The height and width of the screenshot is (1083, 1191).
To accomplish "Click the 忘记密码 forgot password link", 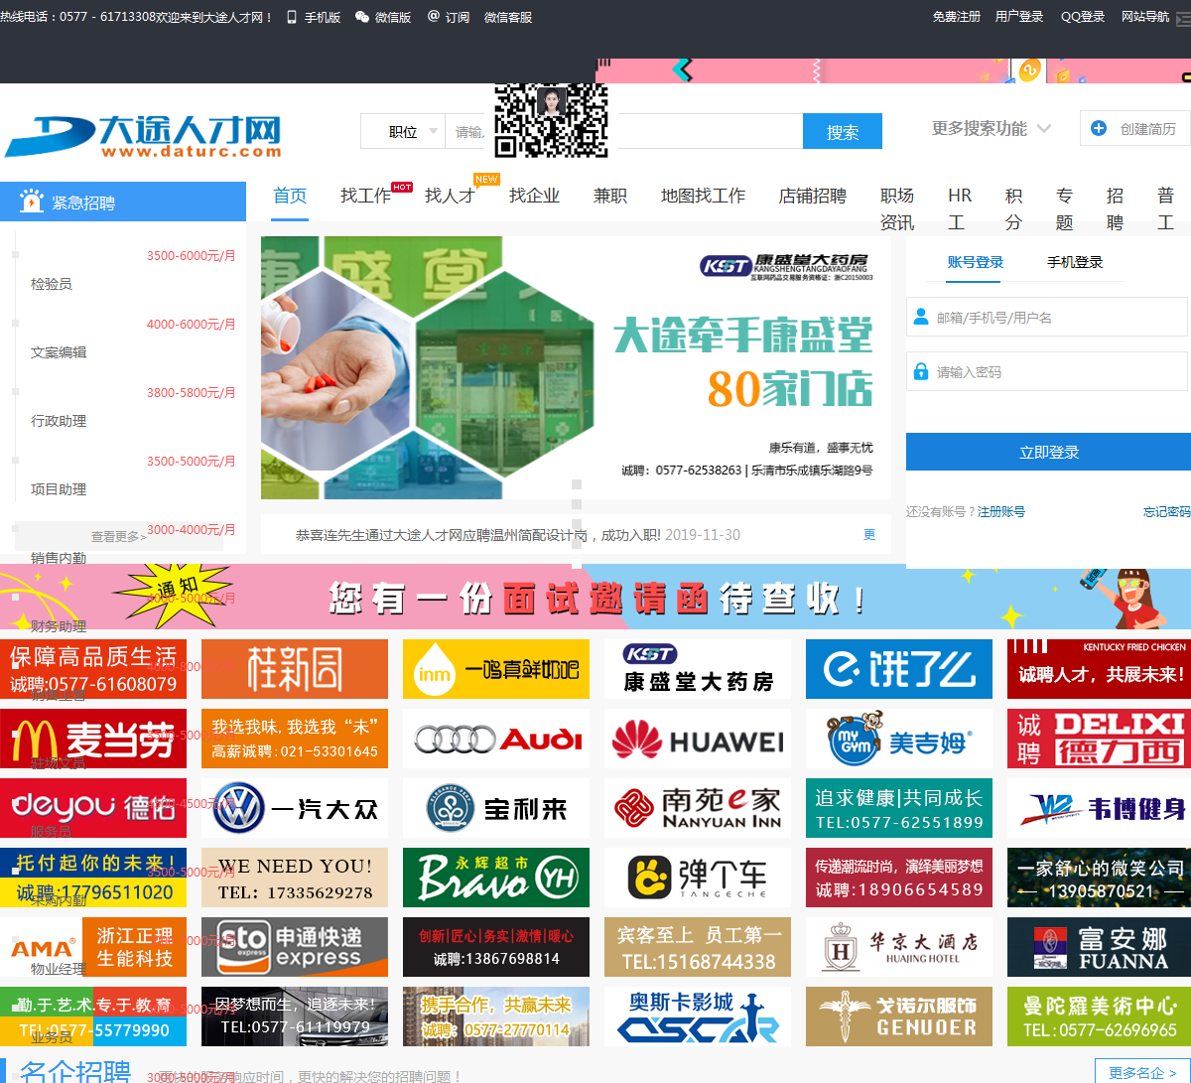I will click(1167, 511).
